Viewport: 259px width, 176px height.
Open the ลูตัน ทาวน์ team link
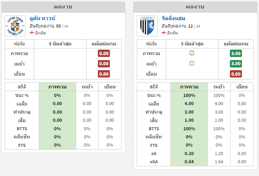(42, 18)
